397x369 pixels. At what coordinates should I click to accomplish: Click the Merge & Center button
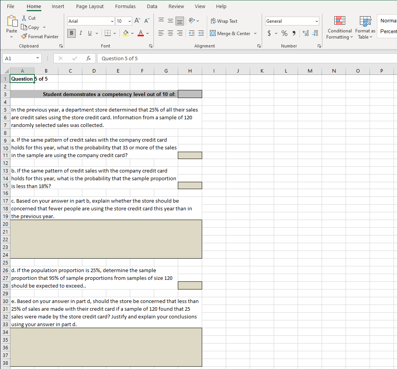point(232,34)
